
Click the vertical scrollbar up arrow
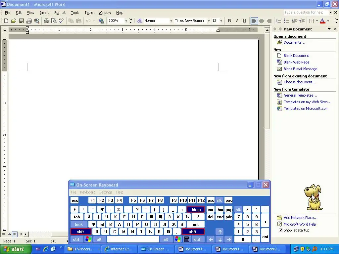click(267, 30)
